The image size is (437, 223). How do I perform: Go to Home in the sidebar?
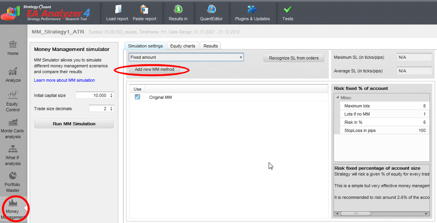pos(13,48)
